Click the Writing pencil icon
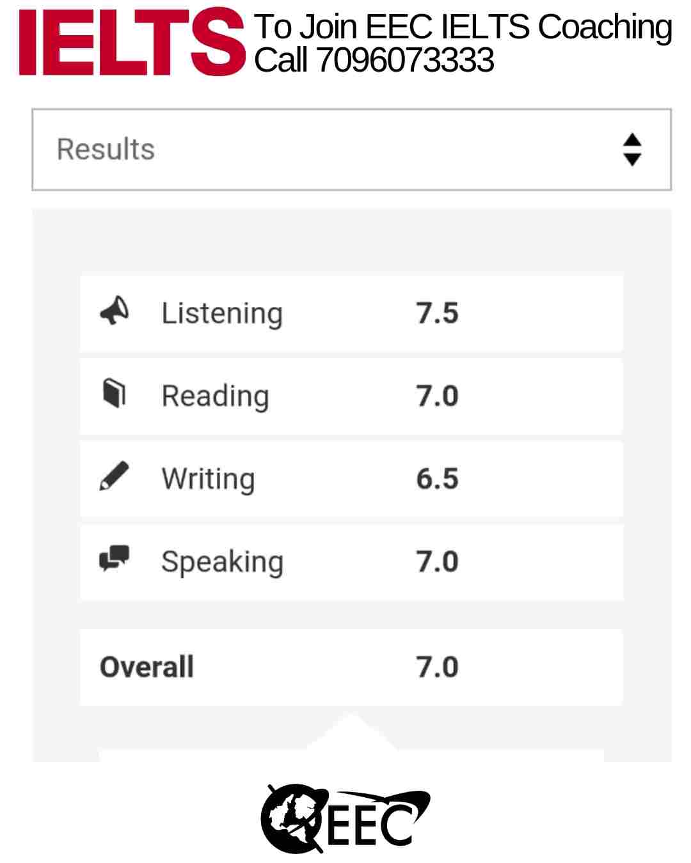691x863 pixels. coord(115,476)
